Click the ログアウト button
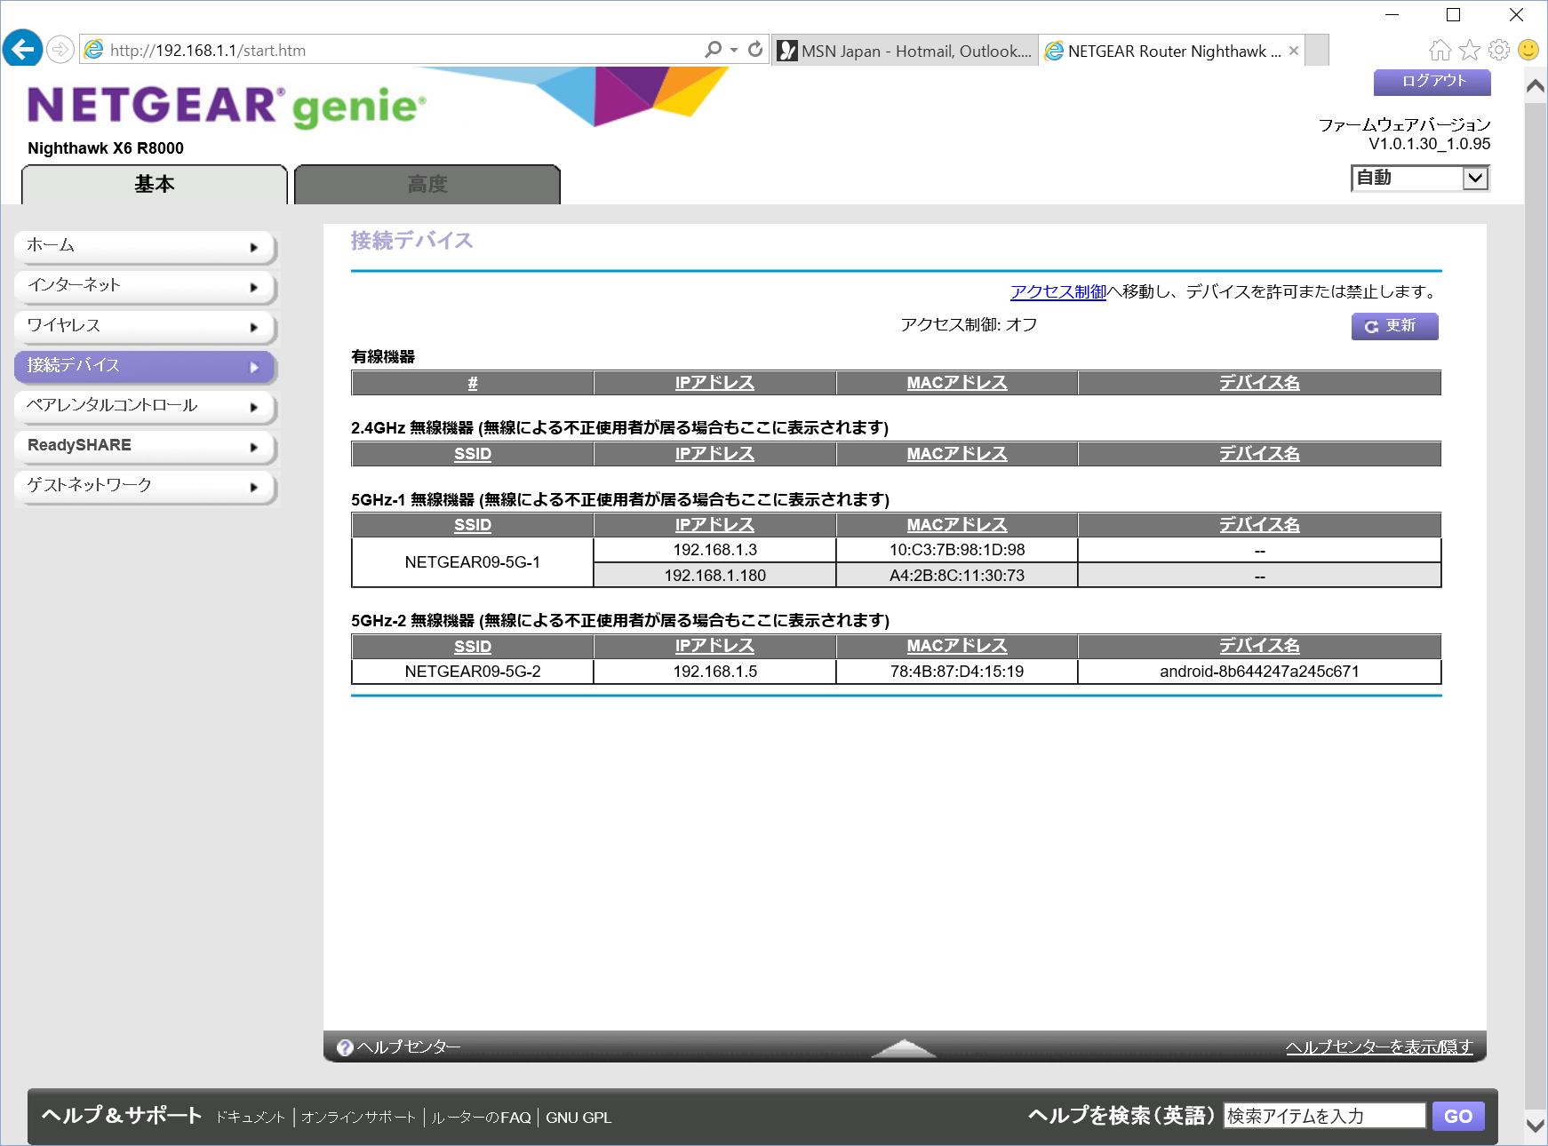 pyautogui.click(x=1432, y=82)
